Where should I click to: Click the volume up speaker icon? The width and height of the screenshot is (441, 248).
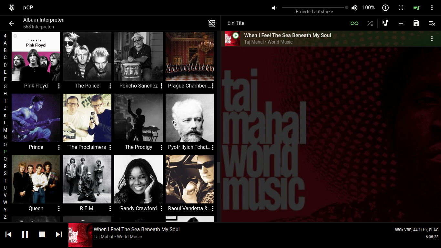354,8
